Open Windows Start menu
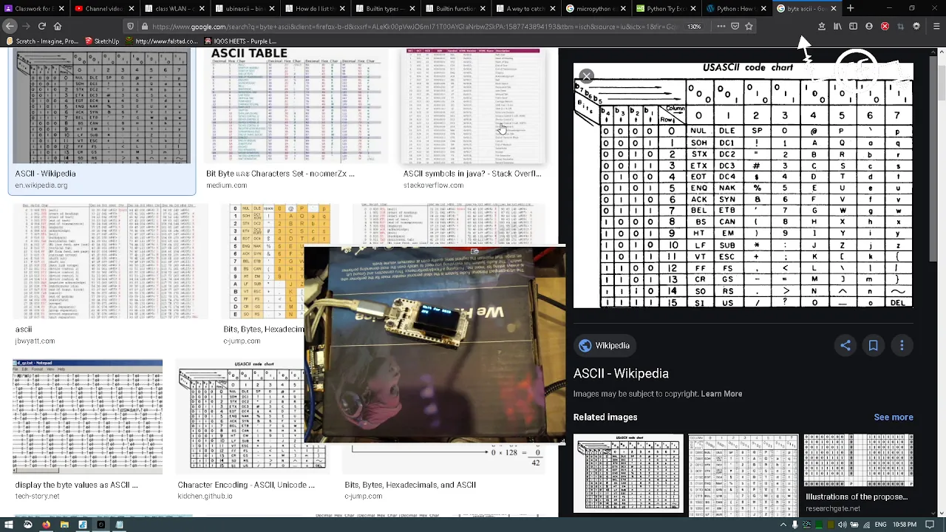The width and height of the screenshot is (946, 532). point(9,525)
